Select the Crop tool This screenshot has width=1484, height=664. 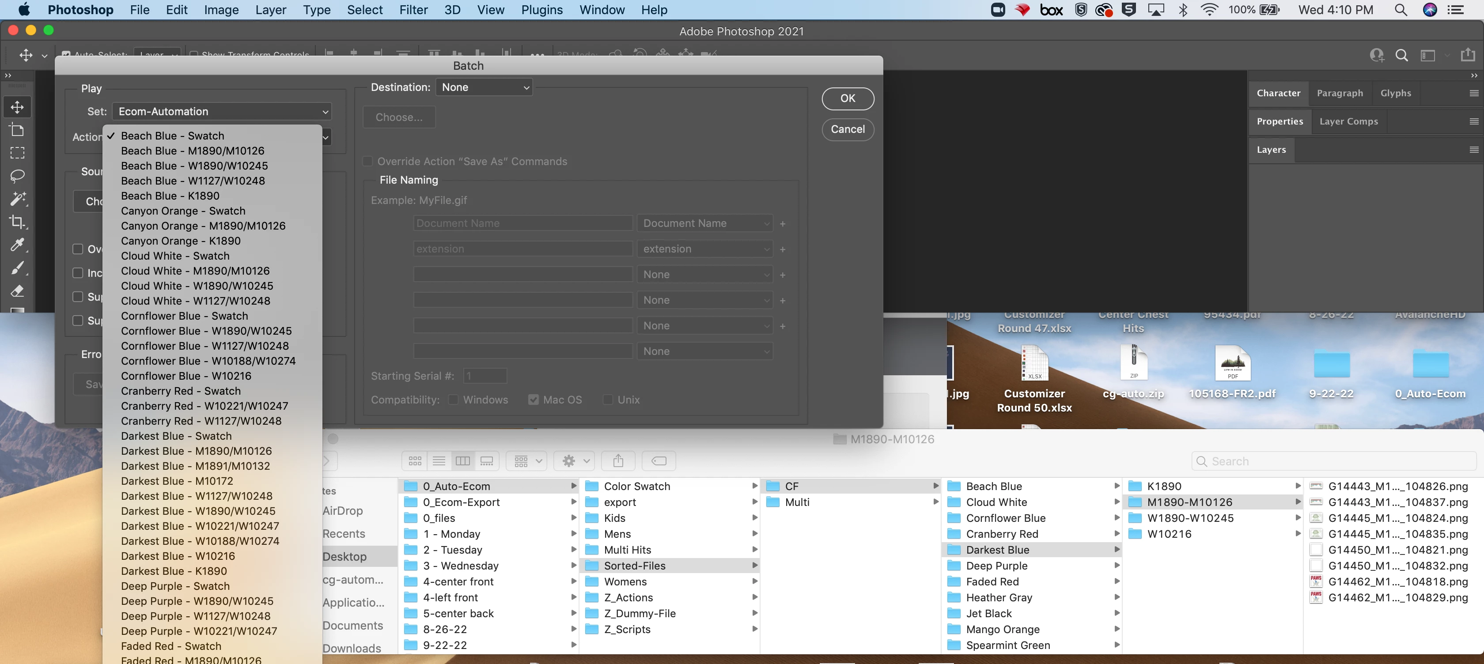tap(17, 222)
